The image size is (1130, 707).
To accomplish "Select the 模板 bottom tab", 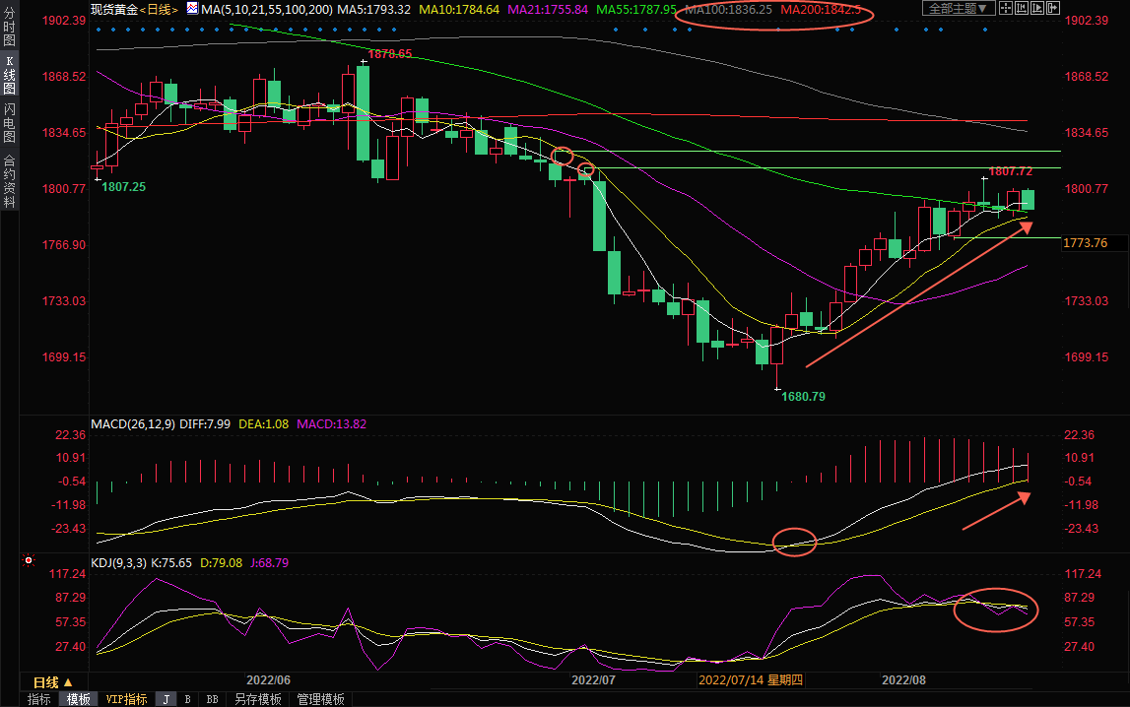I will pos(78,699).
